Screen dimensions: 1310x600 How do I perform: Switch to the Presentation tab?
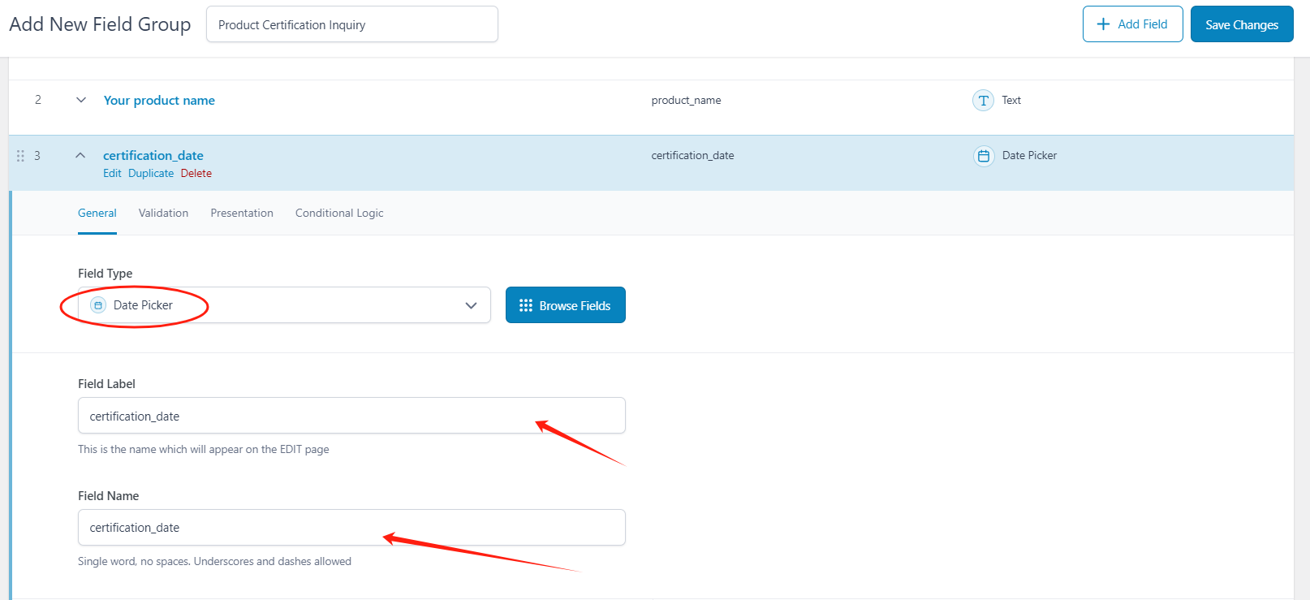(242, 213)
